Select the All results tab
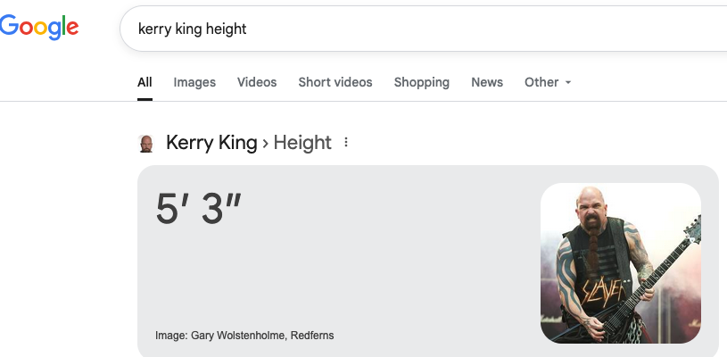Image resolution: width=727 pixels, height=357 pixels. (145, 82)
